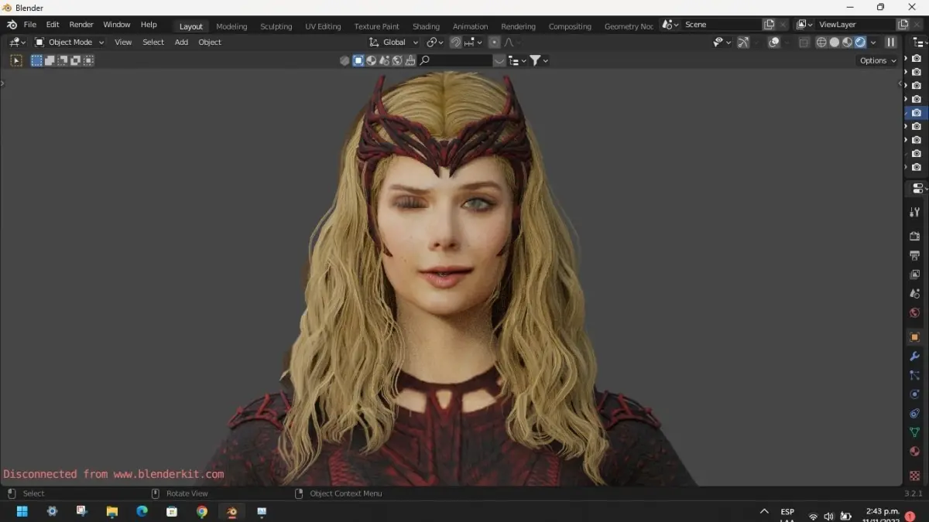Toggle X-ray mode
The width and height of the screenshot is (929, 522).
804,43
